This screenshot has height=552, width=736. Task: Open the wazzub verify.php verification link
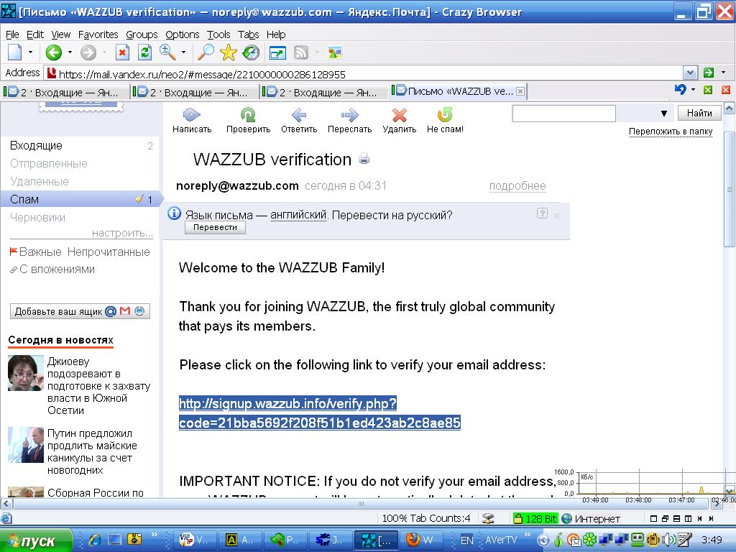(319, 413)
